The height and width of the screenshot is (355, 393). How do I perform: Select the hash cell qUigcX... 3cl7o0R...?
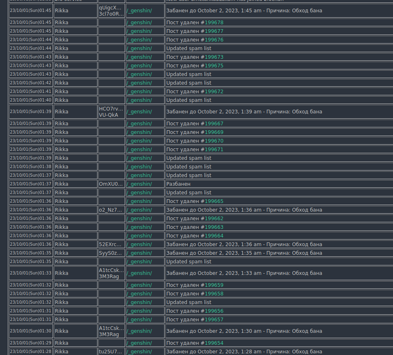[x=111, y=11]
